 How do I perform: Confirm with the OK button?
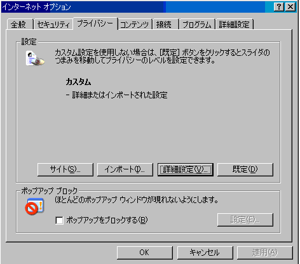tap(145, 253)
